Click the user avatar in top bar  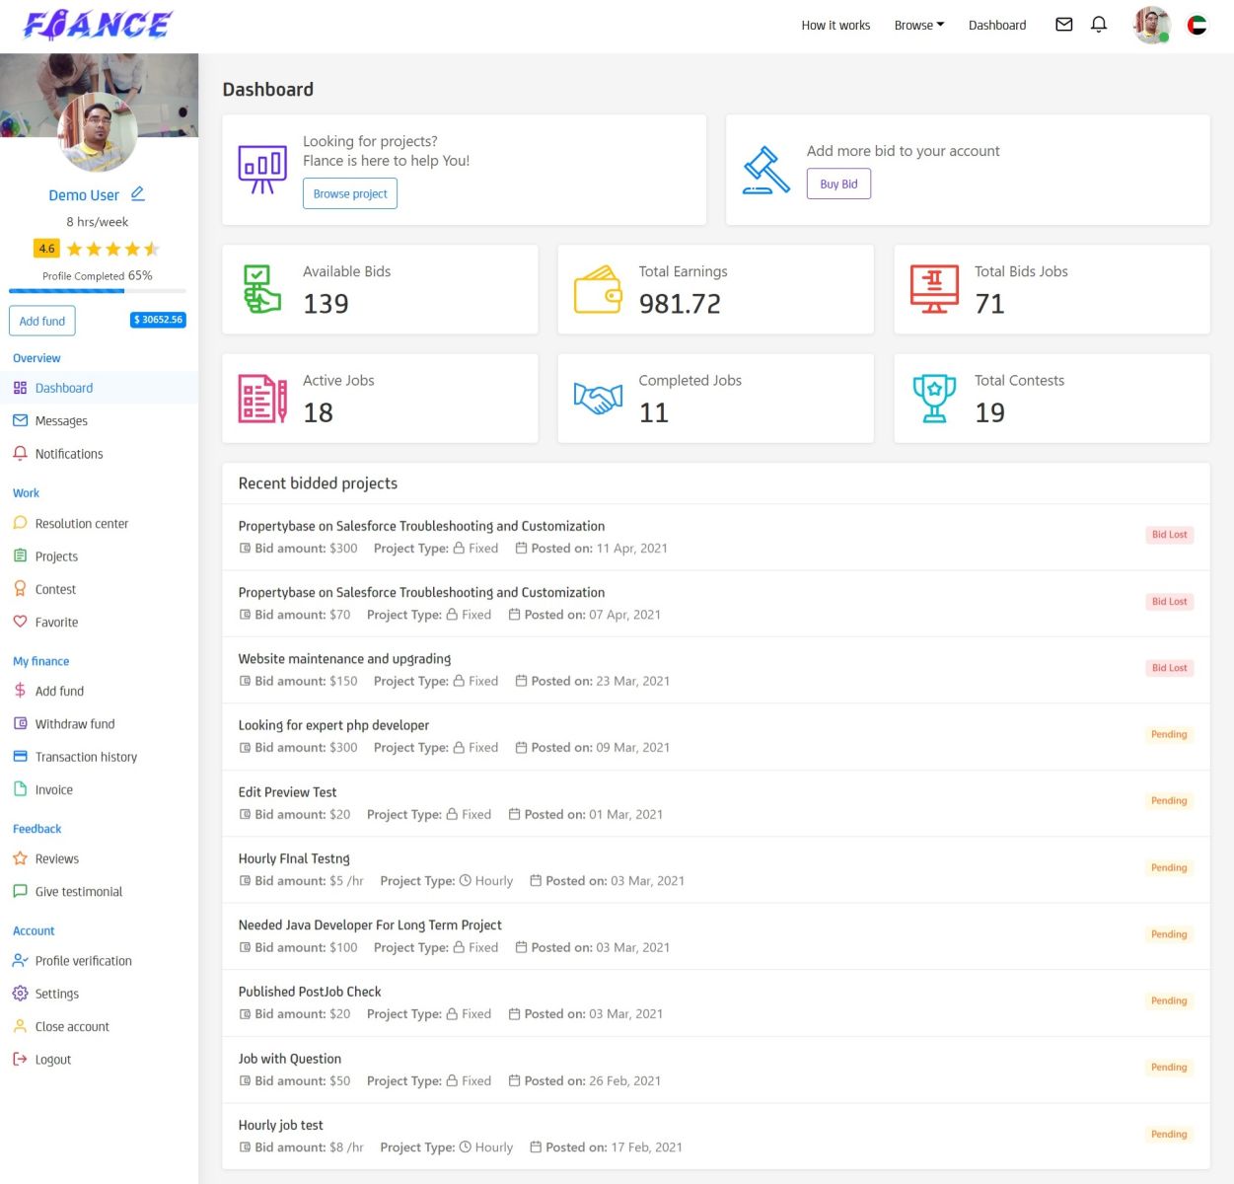click(x=1150, y=26)
